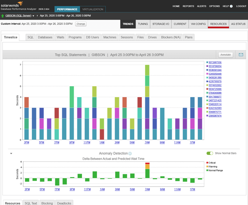Click the Change interval button
Image resolution: width=248 pixels, height=205 pixels.
tap(81, 24)
